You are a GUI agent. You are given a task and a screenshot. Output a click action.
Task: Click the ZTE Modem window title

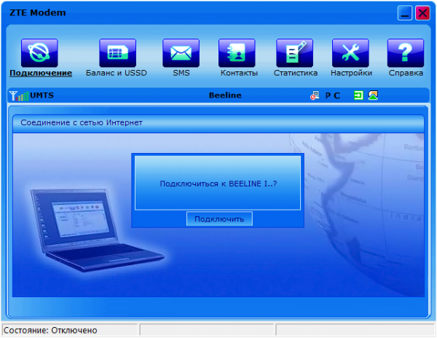click(x=38, y=13)
